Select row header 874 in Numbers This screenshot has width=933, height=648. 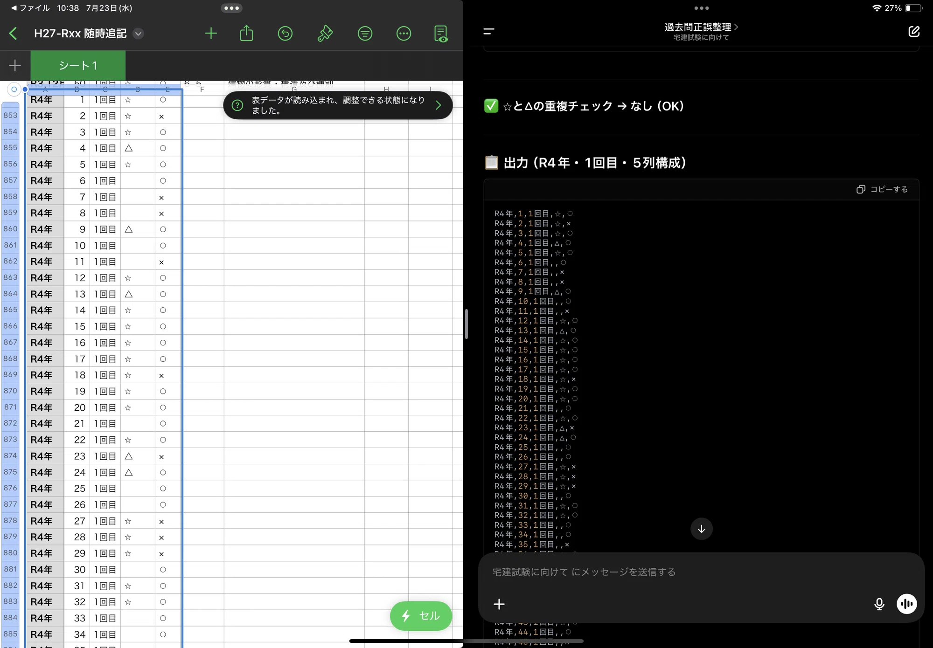(10, 456)
